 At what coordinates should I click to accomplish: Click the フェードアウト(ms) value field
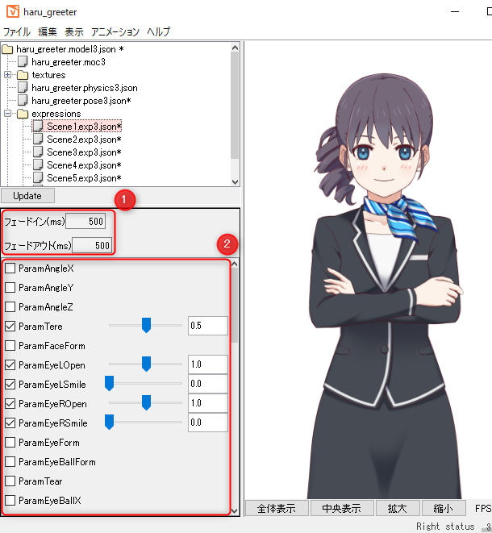[92, 245]
